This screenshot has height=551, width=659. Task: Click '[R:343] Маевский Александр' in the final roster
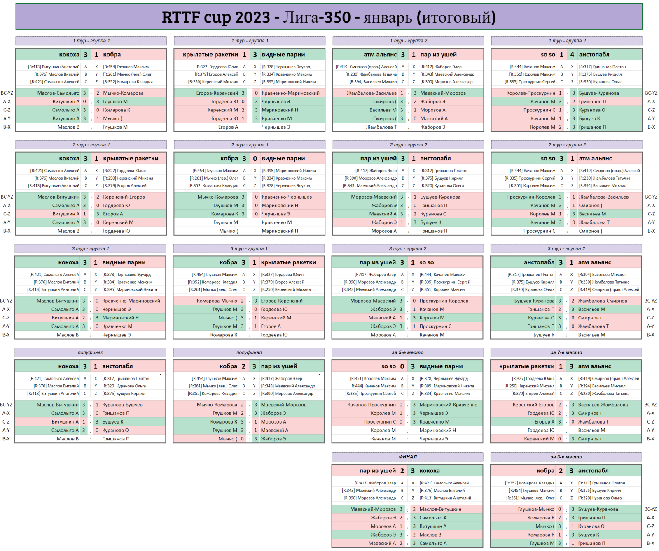click(x=369, y=491)
